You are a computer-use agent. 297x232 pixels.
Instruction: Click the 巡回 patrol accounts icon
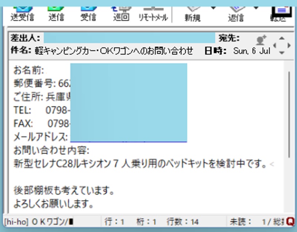pyautogui.click(x=121, y=11)
